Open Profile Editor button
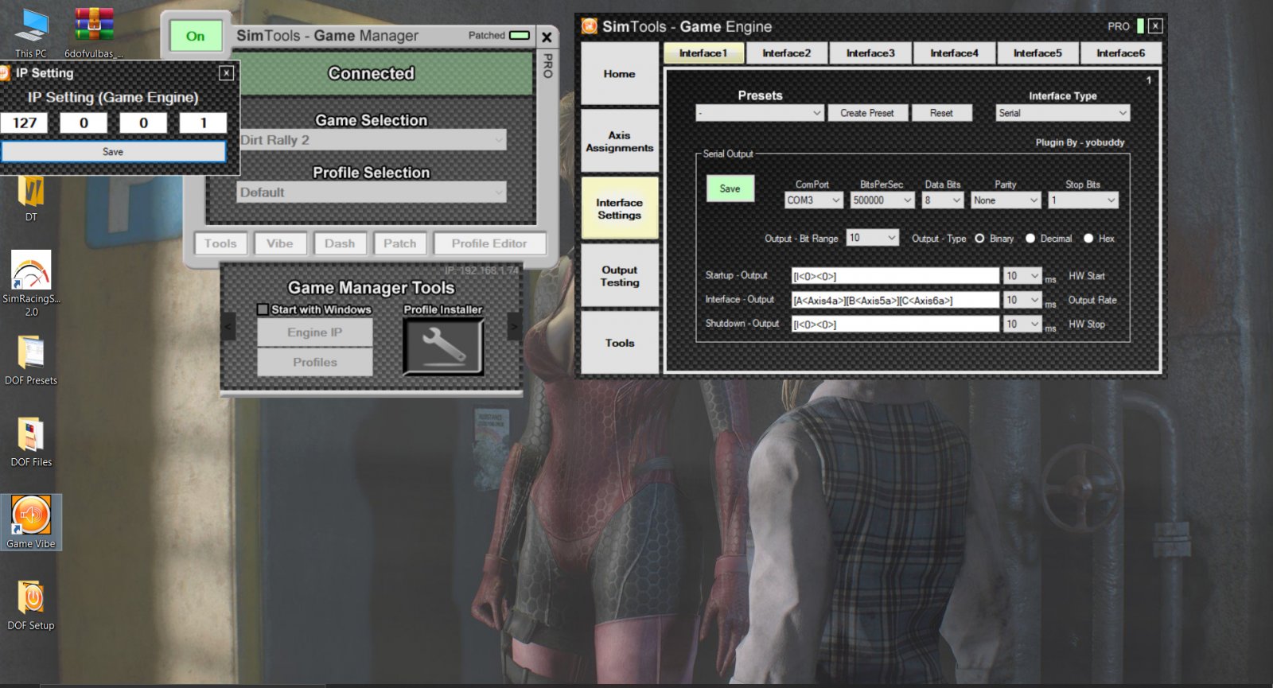The width and height of the screenshot is (1273, 688). 489,243
